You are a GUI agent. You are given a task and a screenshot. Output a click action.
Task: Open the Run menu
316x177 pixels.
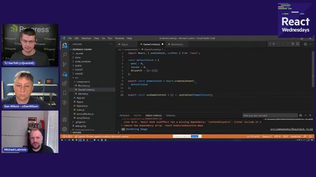pos(110,38)
